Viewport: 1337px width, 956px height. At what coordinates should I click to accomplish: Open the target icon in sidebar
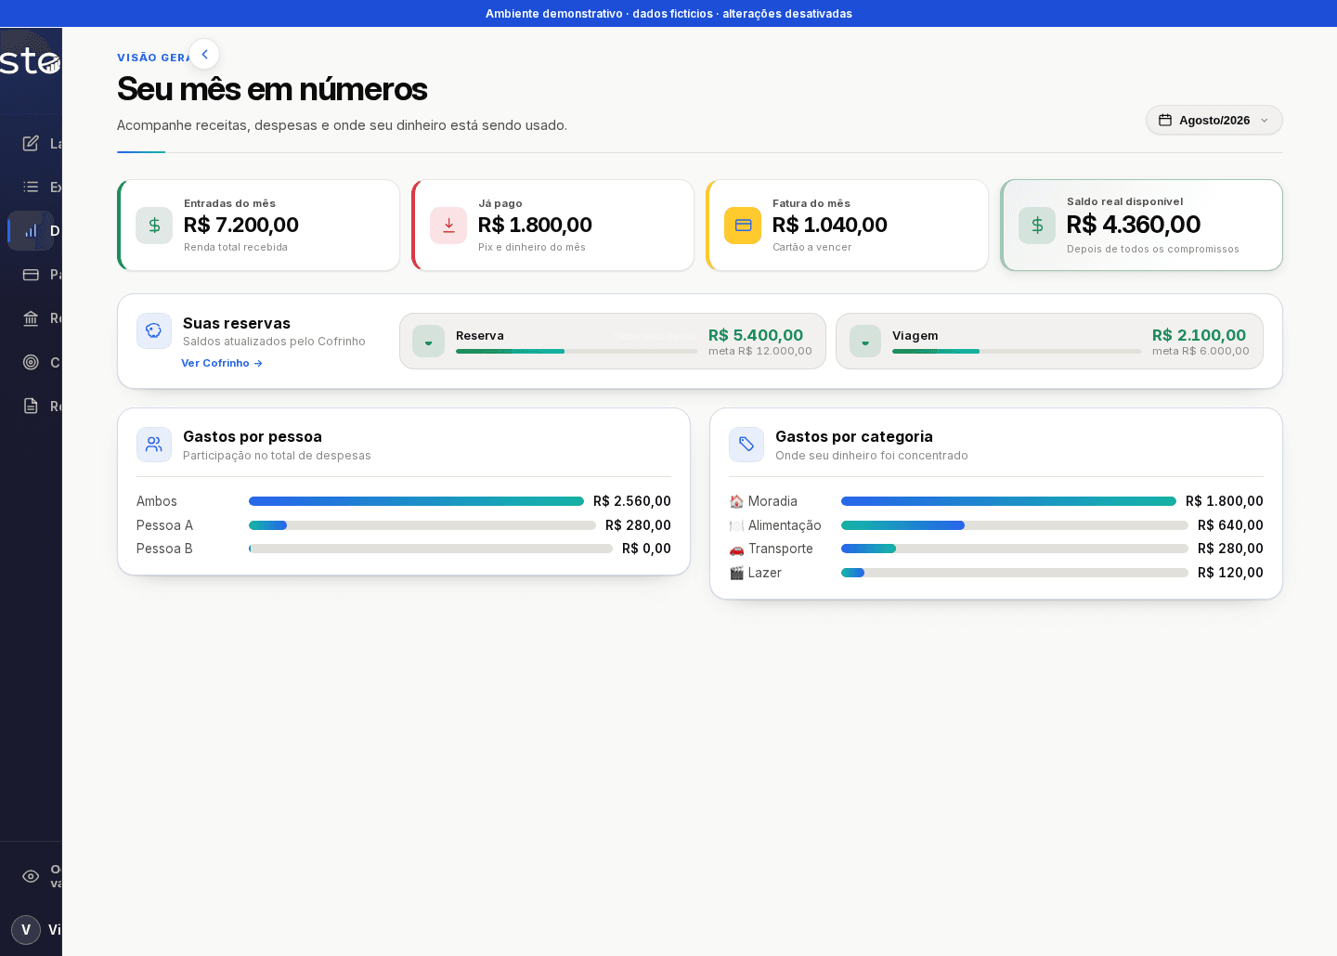pos(31,362)
